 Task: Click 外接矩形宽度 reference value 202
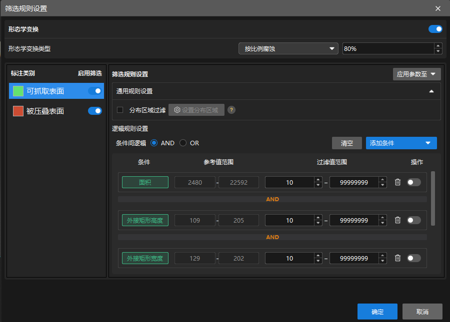[x=238, y=258]
